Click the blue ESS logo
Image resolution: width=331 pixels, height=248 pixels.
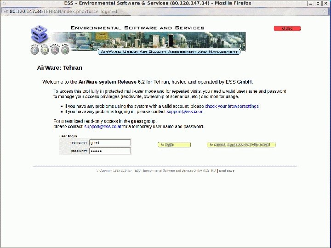tap(40, 34)
